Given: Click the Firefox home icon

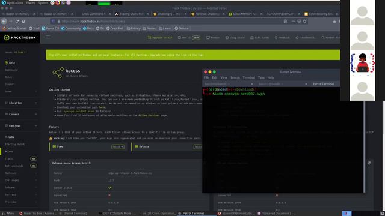Looking at the screenshot, I should [x=23, y=22].
